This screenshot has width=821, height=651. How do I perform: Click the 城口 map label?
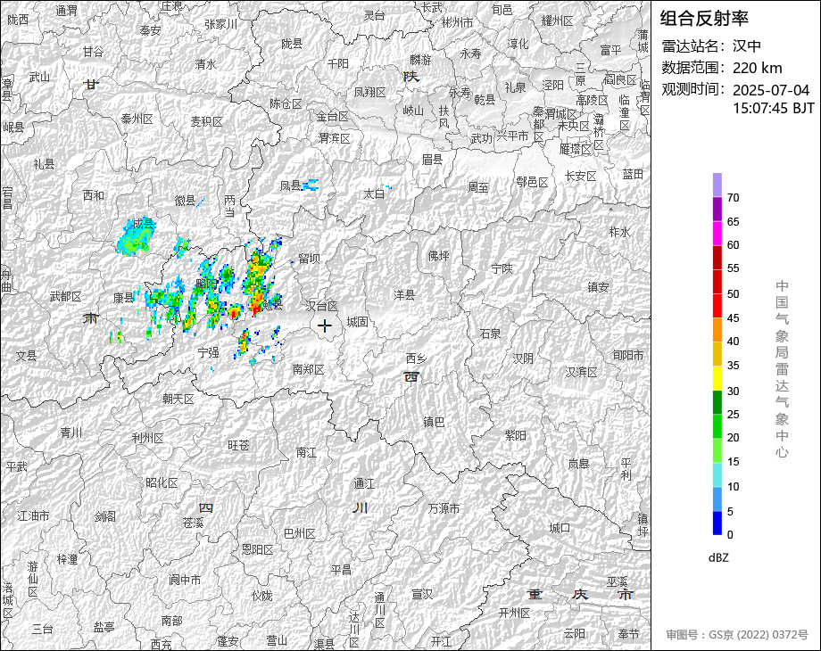560,528
